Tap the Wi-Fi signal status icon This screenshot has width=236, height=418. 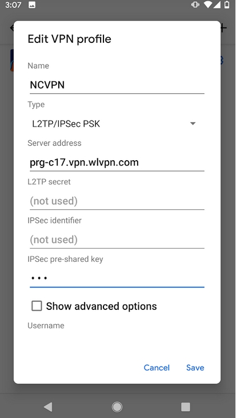[207, 5]
